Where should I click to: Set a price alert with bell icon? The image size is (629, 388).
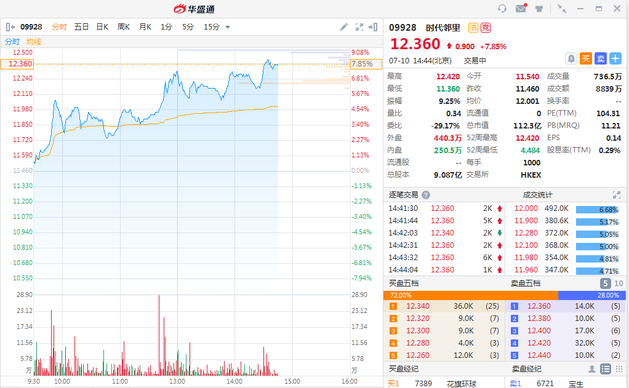tap(571, 58)
